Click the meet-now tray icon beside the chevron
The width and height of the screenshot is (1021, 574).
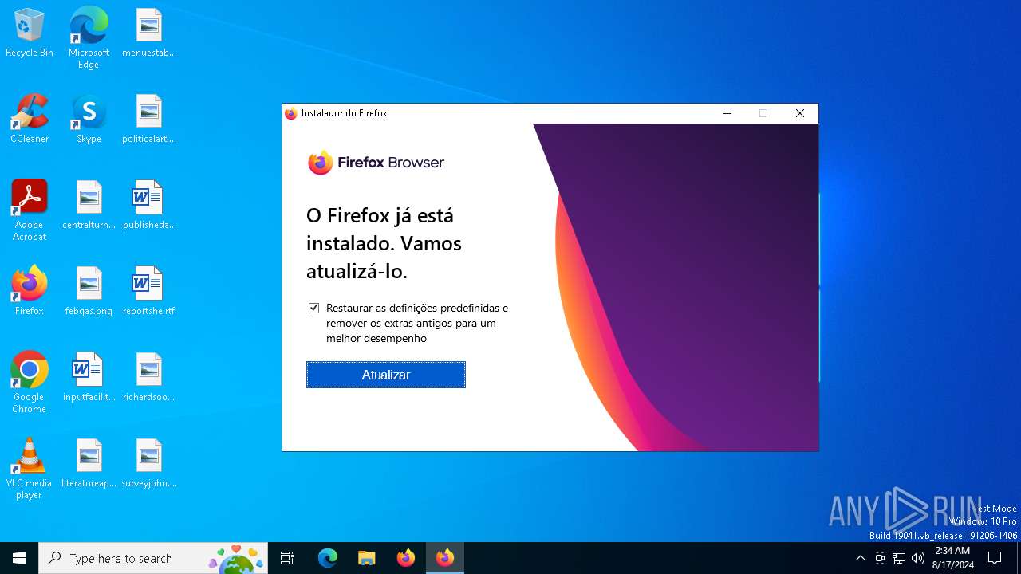tap(880, 558)
